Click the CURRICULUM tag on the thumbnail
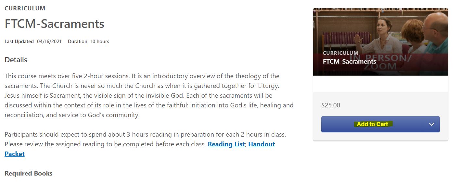Screen dimensions: 459x183 coord(340,53)
